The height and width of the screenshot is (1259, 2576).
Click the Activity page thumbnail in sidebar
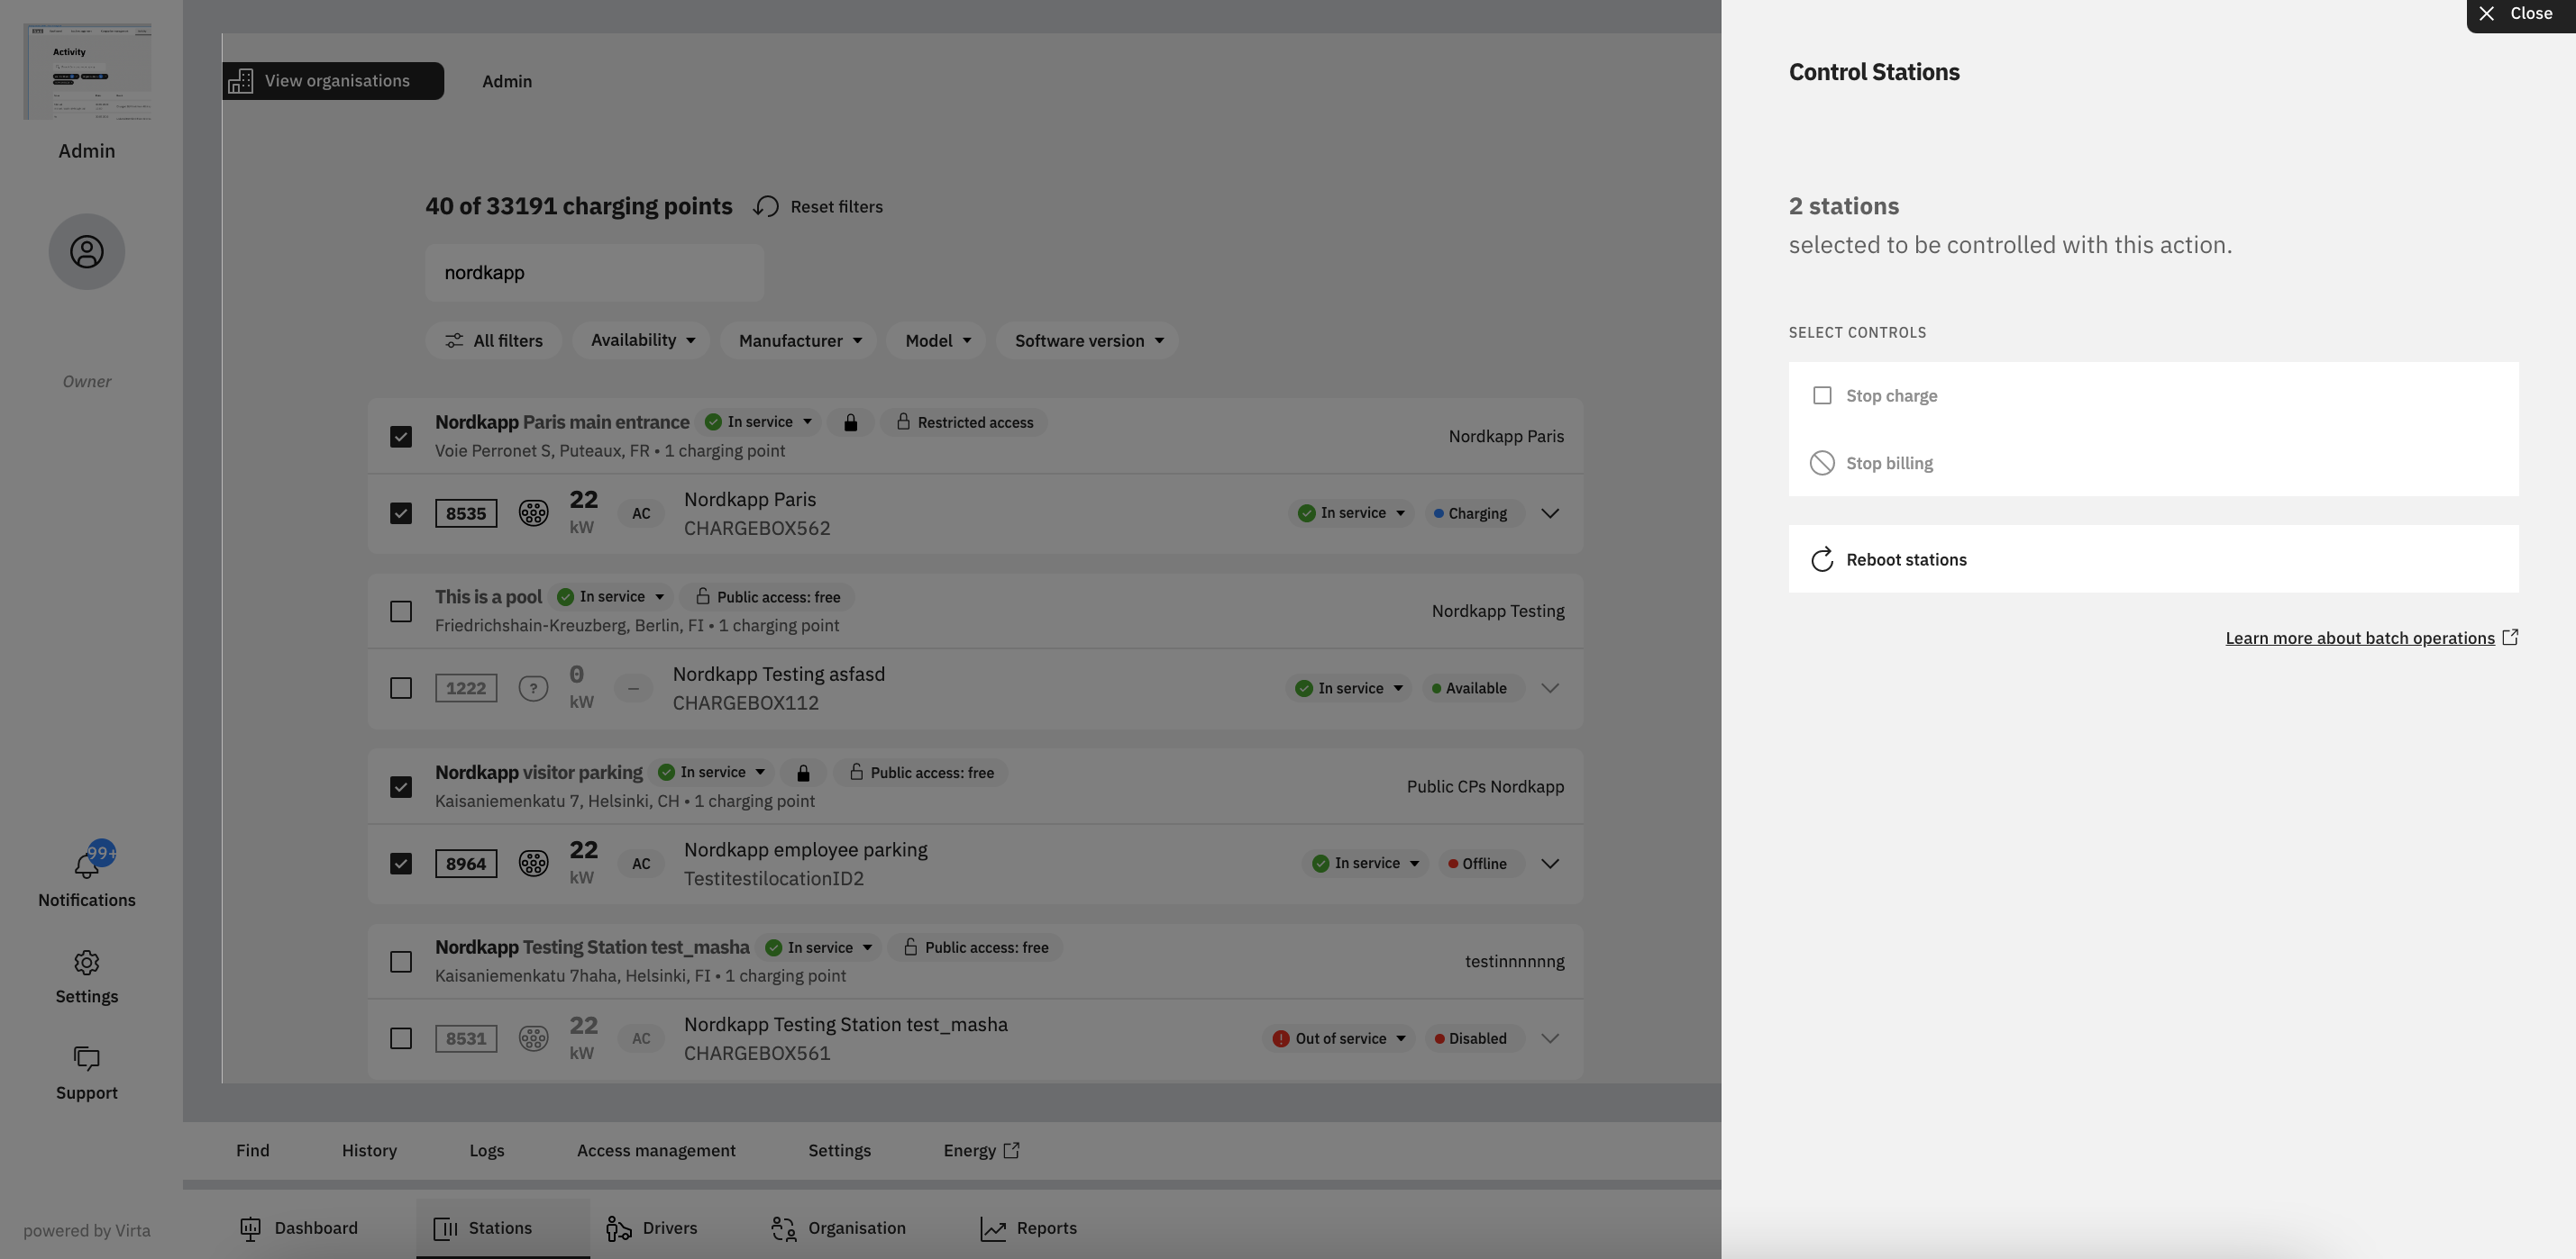87,72
